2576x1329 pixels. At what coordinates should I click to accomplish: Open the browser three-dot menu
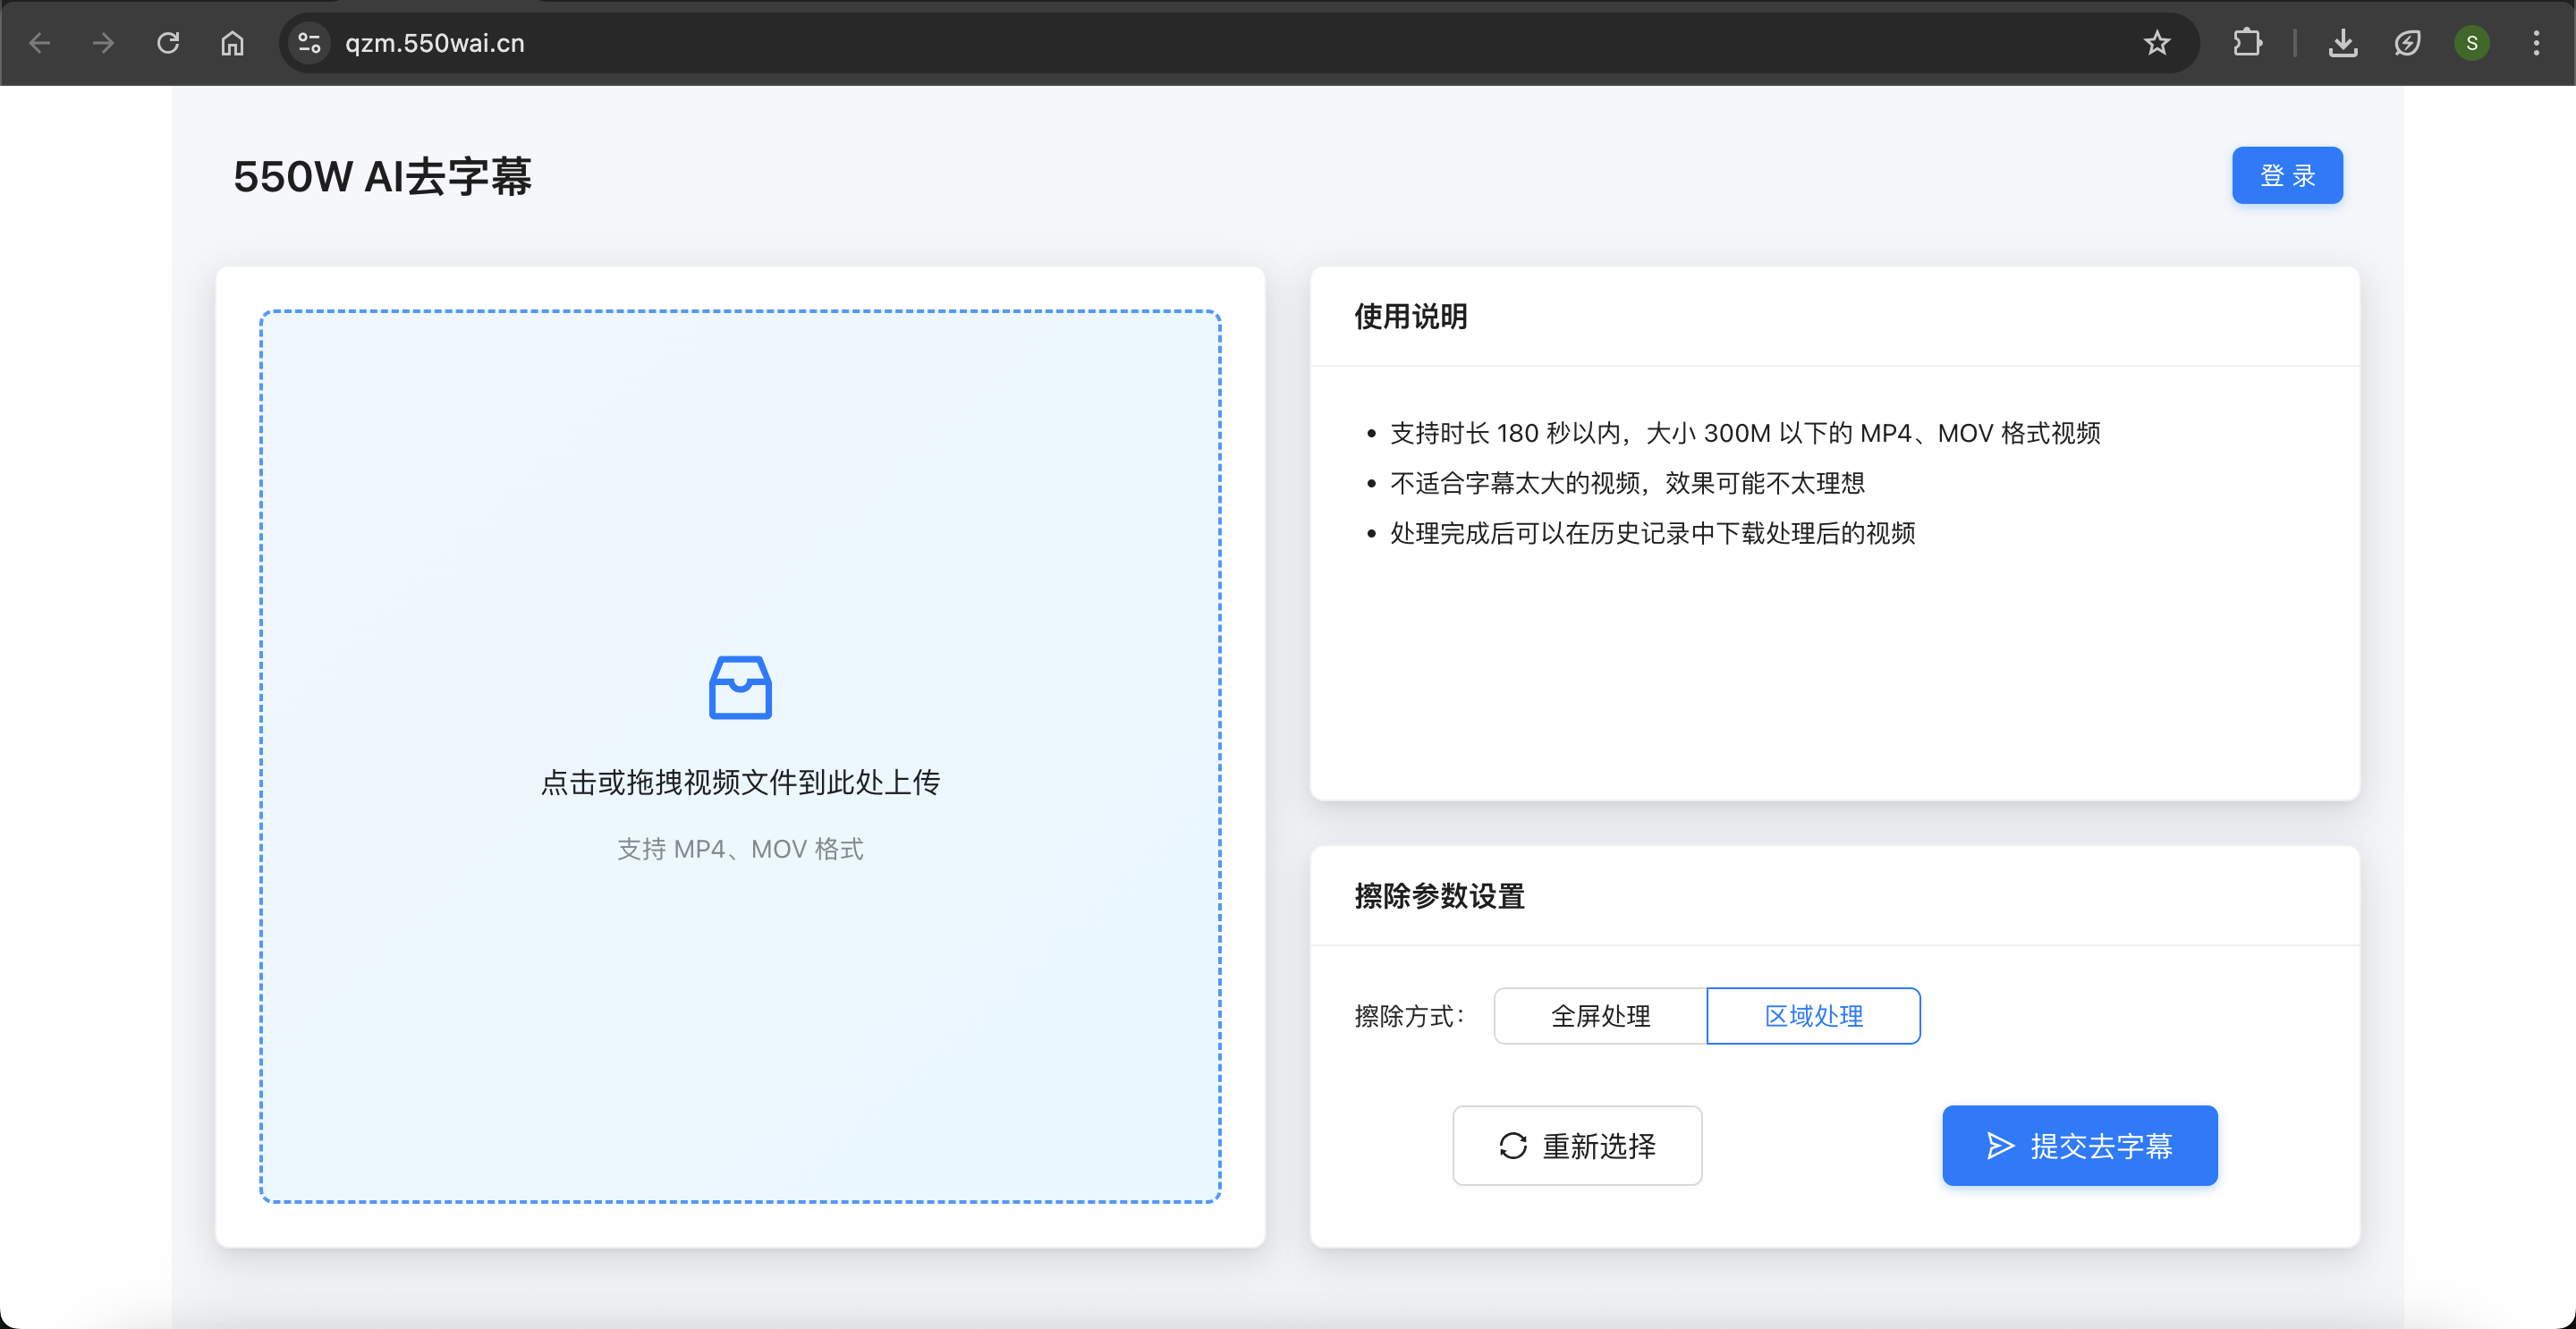[2536, 43]
